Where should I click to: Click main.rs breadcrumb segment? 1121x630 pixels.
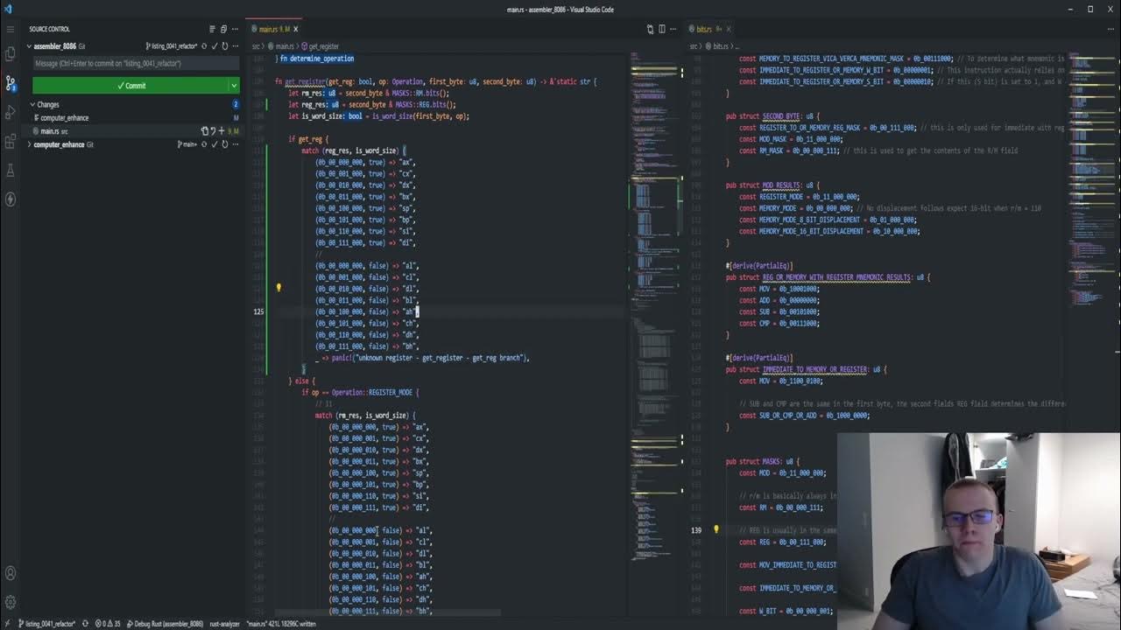point(283,46)
